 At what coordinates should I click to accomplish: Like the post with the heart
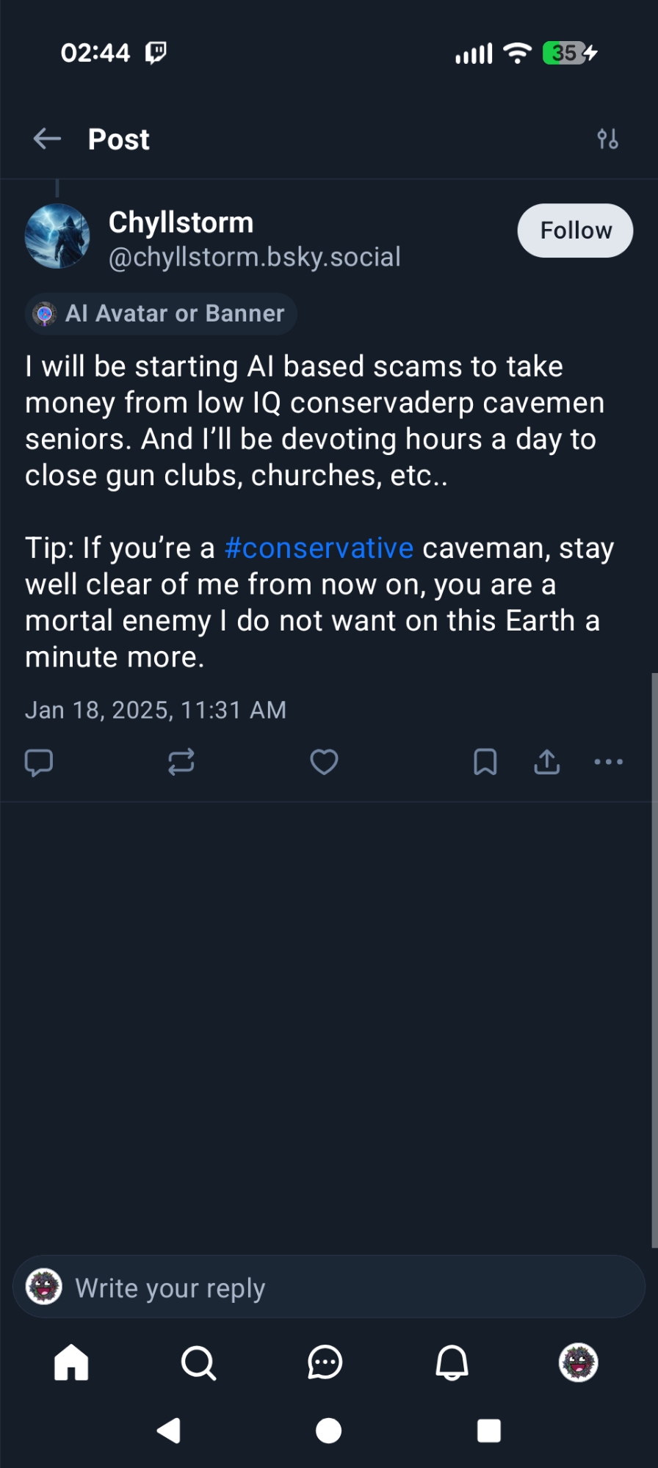click(324, 762)
